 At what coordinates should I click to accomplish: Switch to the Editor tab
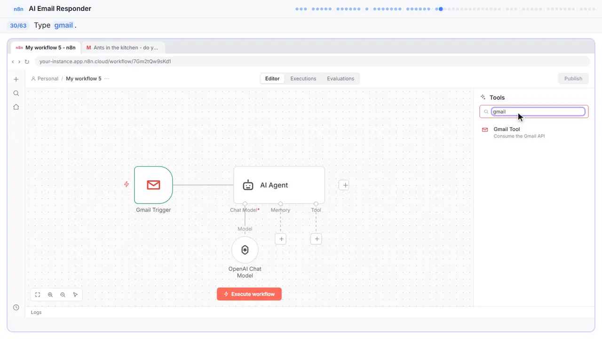click(272, 79)
